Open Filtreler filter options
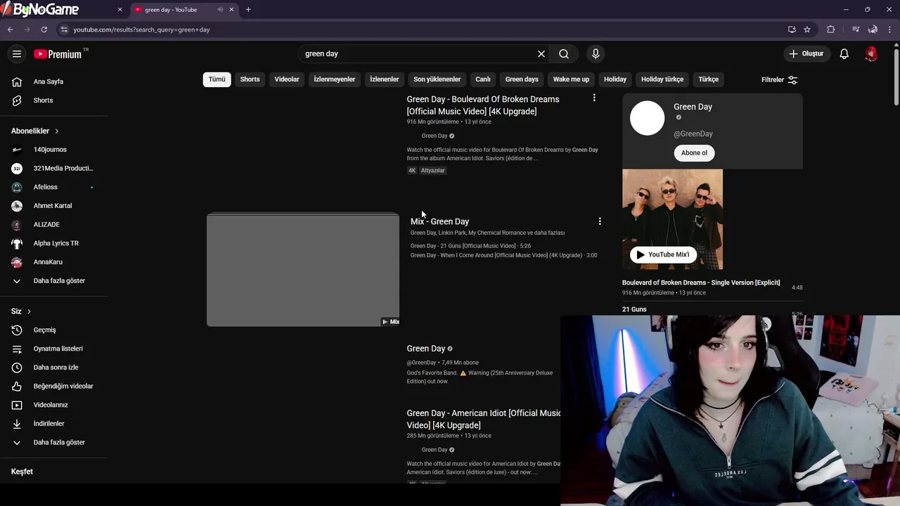Image resolution: width=900 pixels, height=506 pixels. pos(779,80)
